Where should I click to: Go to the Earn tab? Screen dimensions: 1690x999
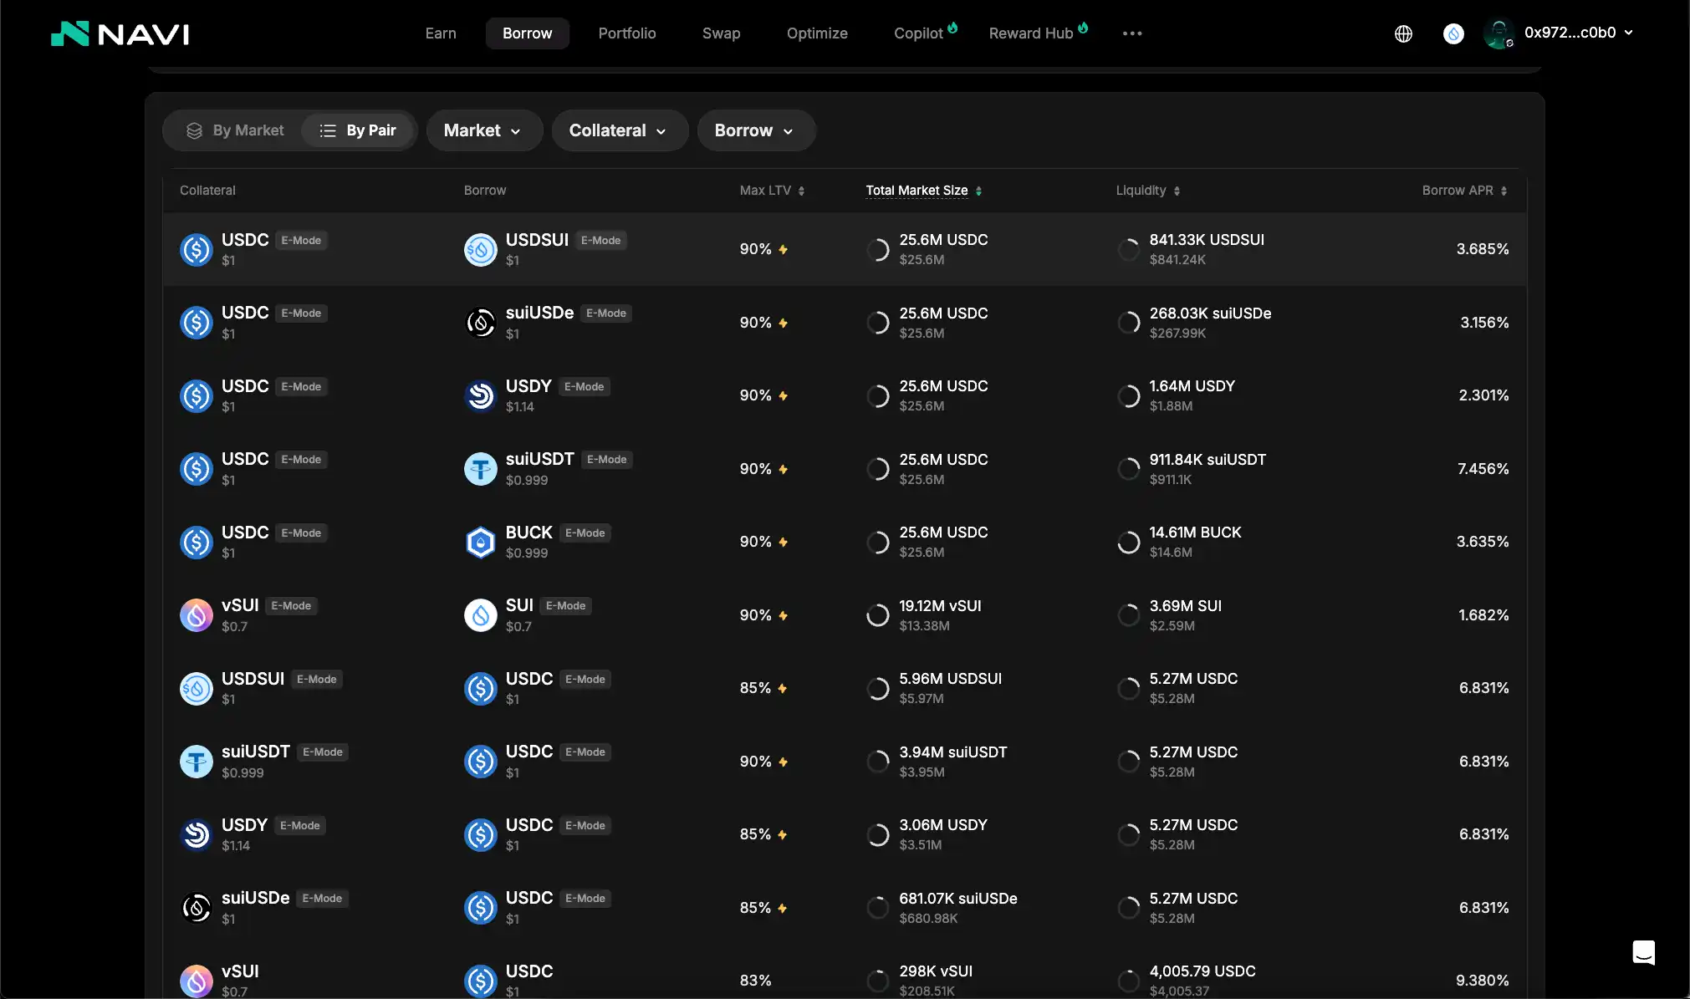[x=441, y=33]
